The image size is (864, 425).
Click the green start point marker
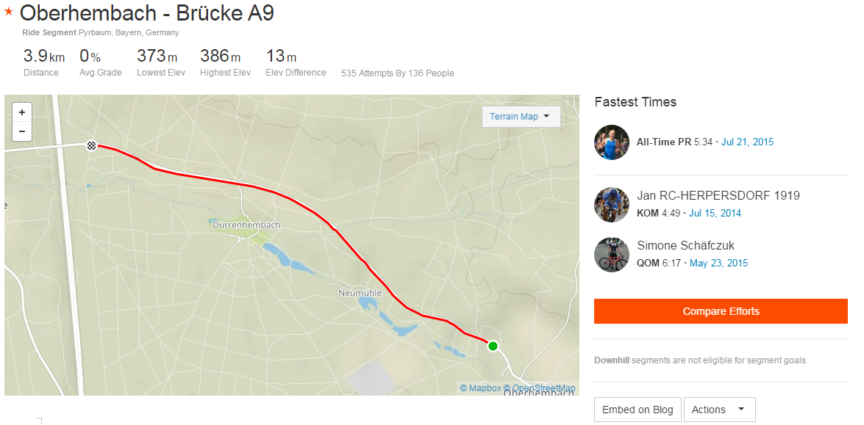click(493, 346)
